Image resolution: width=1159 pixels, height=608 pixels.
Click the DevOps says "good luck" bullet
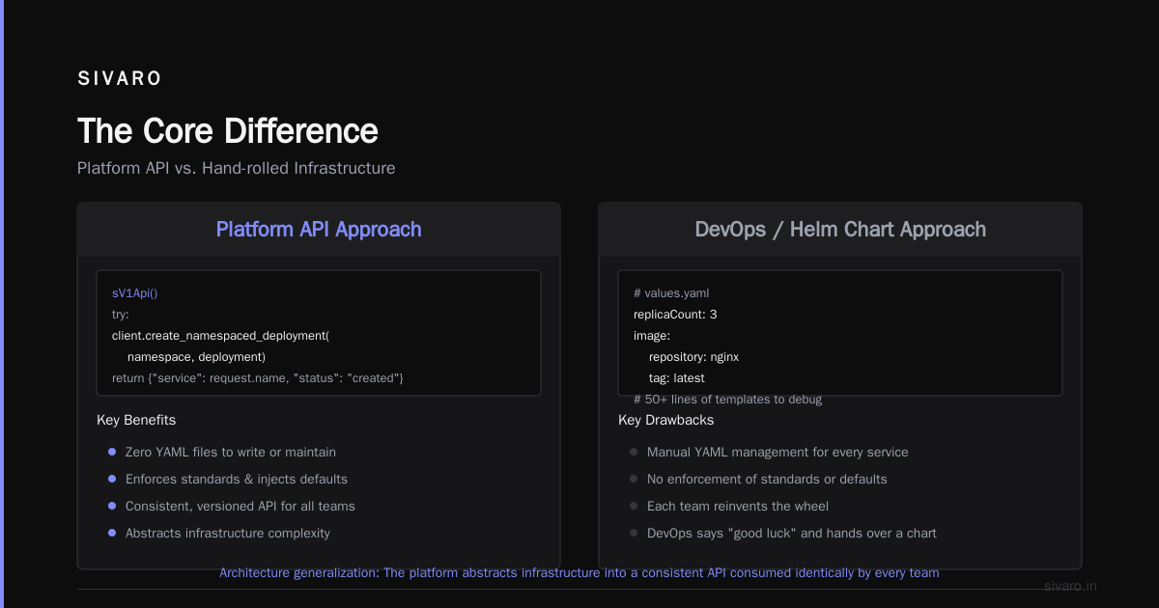[792, 533]
